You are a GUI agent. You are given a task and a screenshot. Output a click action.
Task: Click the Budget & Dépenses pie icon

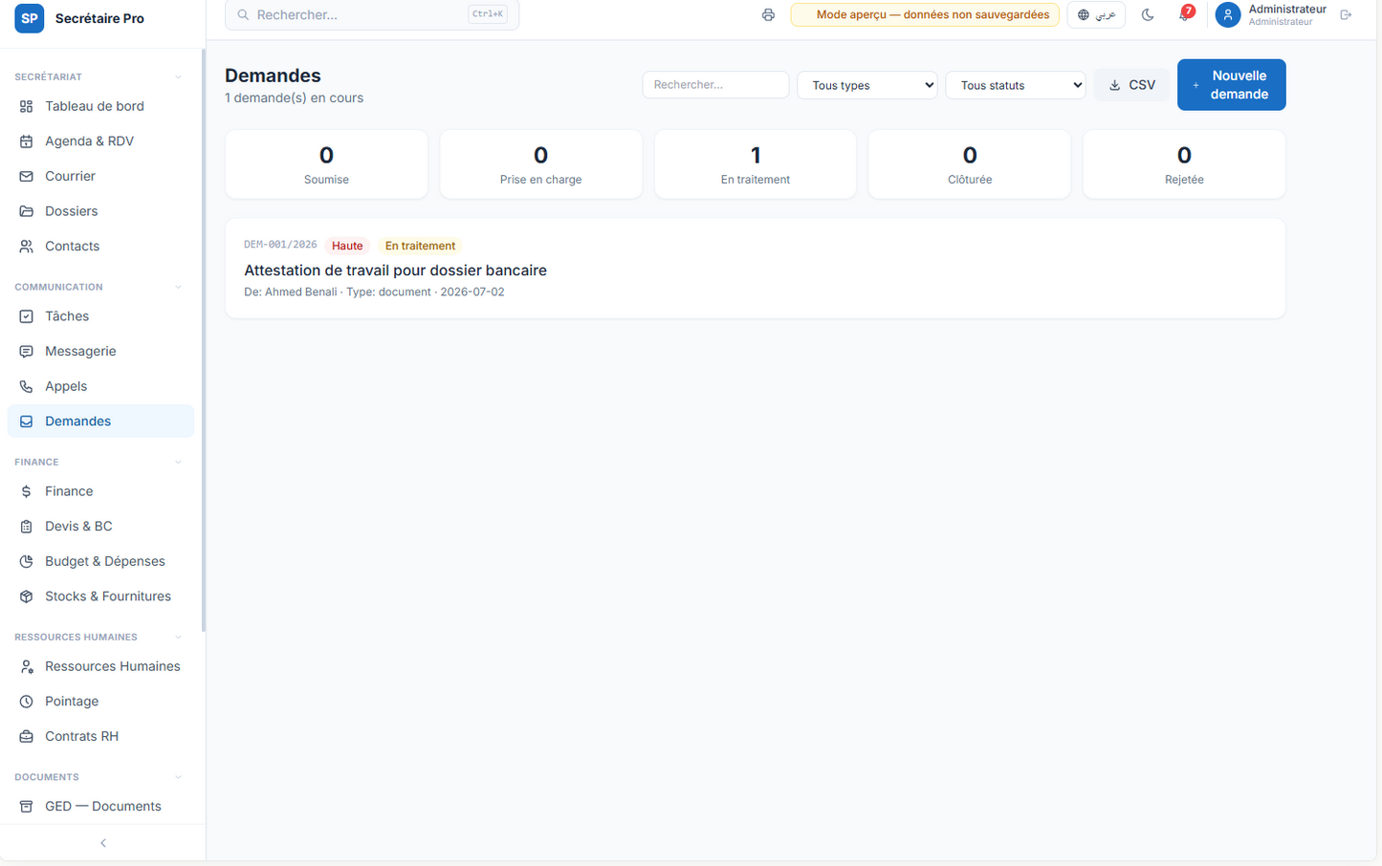point(27,561)
